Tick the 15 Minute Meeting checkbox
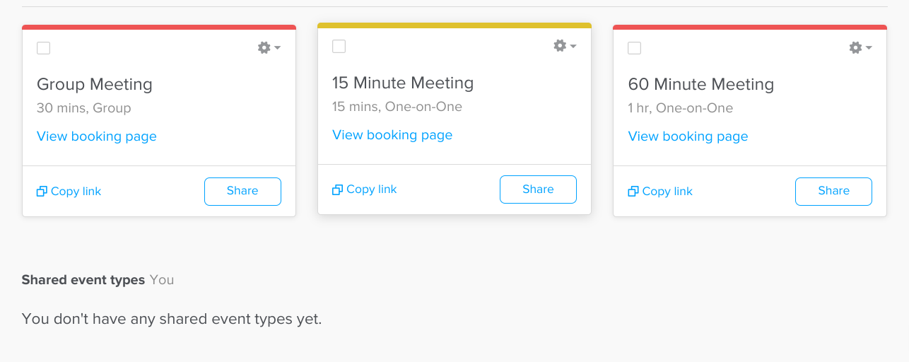Image resolution: width=909 pixels, height=362 pixels. coord(339,47)
